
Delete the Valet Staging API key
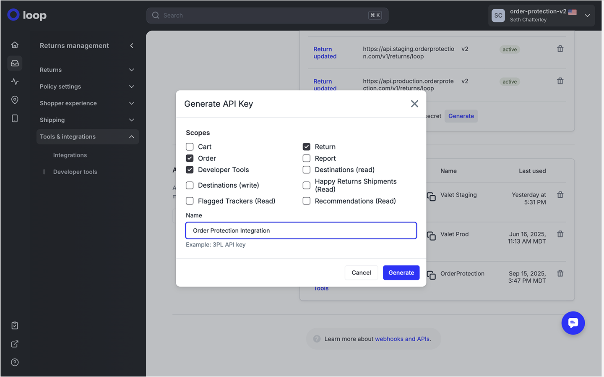coord(560,195)
